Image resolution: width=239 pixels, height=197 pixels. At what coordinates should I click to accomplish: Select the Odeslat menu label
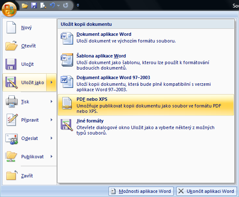[x=30, y=138]
